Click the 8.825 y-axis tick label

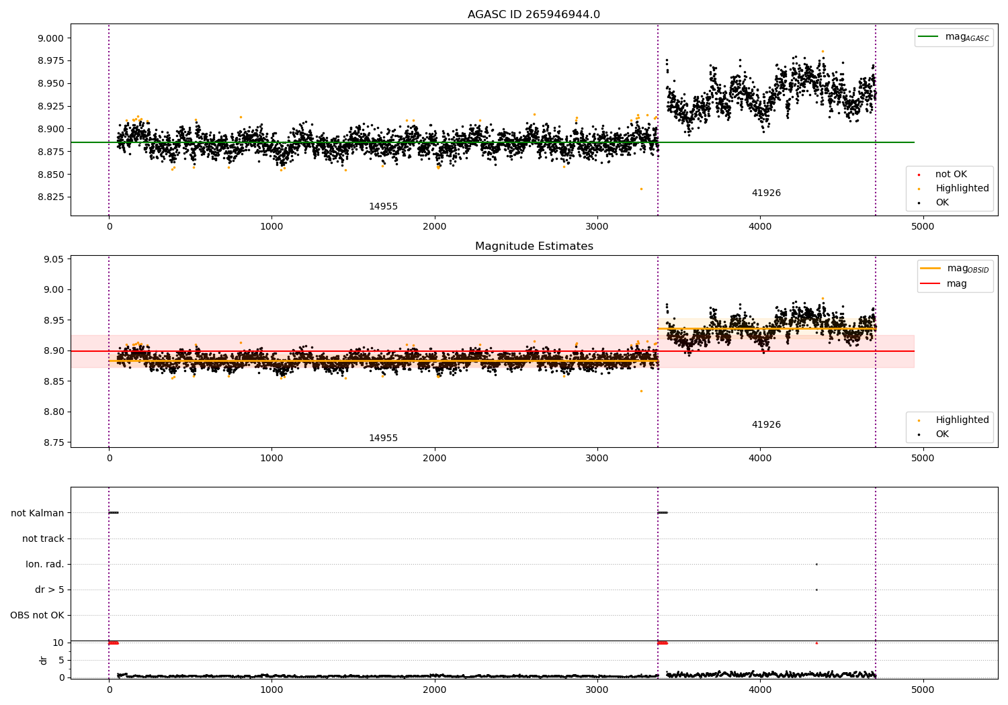coord(50,197)
